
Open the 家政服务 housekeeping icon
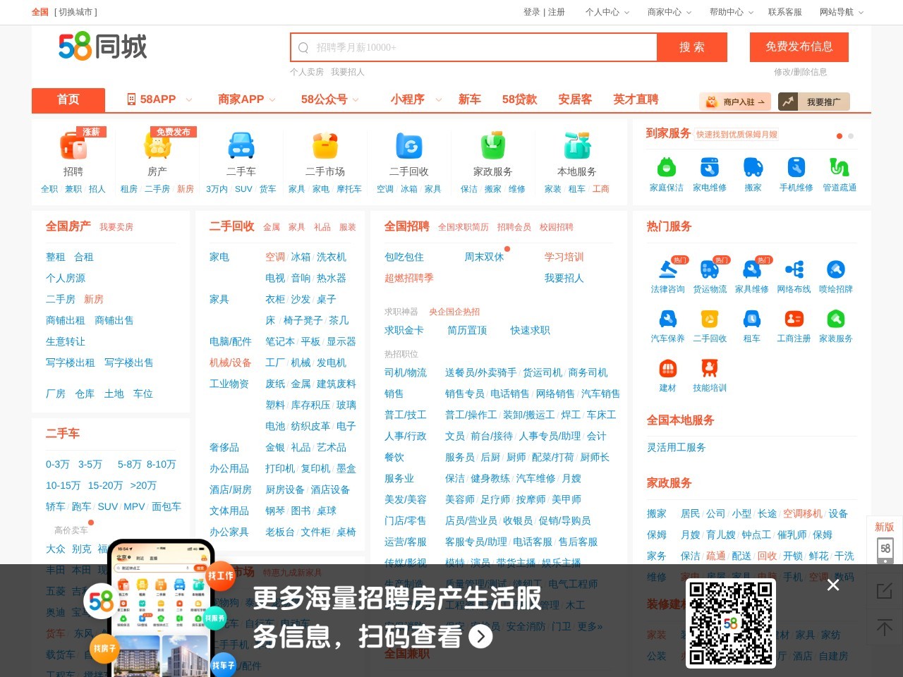tap(493, 145)
